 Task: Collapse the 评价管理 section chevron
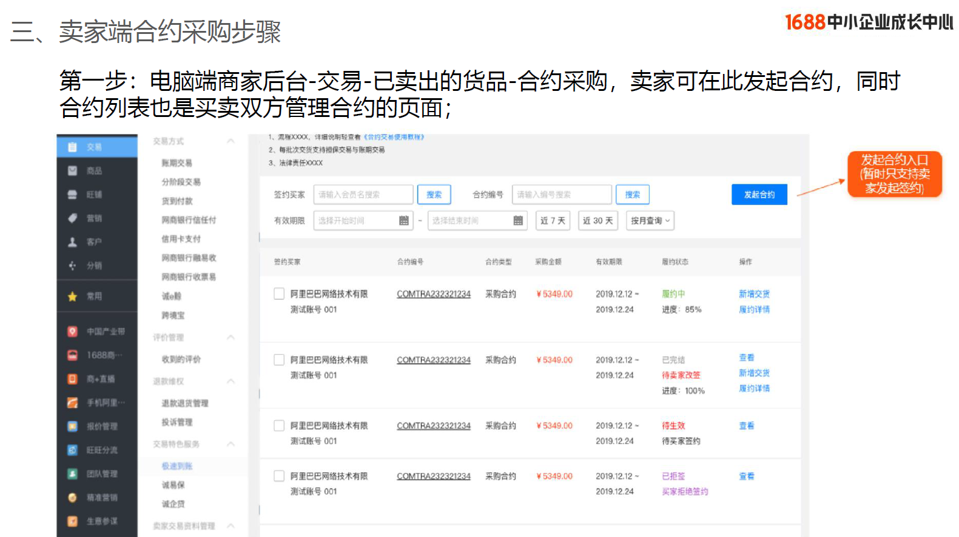(x=231, y=337)
